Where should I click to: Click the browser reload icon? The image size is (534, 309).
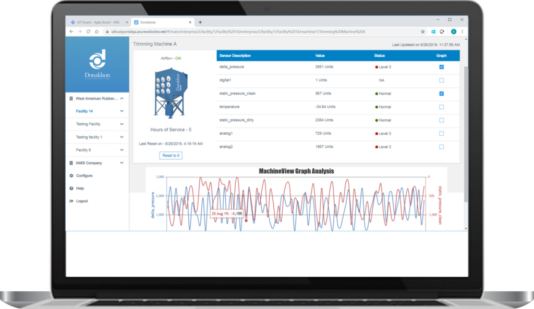(x=88, y=32)
